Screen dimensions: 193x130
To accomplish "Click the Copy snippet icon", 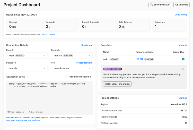I will 29,112.
